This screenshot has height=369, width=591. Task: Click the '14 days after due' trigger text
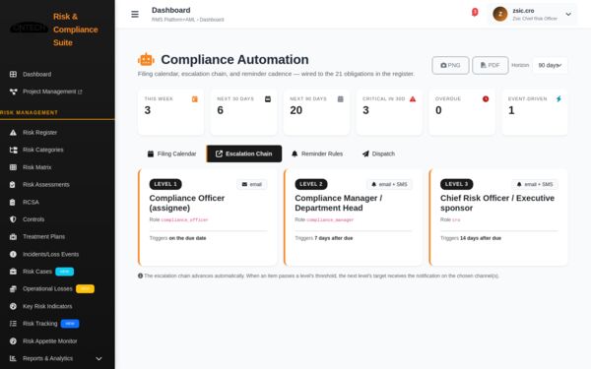(x=481, y=238)
